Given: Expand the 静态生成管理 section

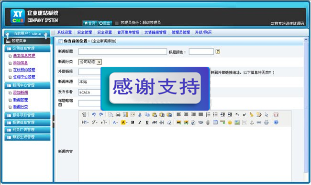Looking at the screenshot, I should pos(27,137).
